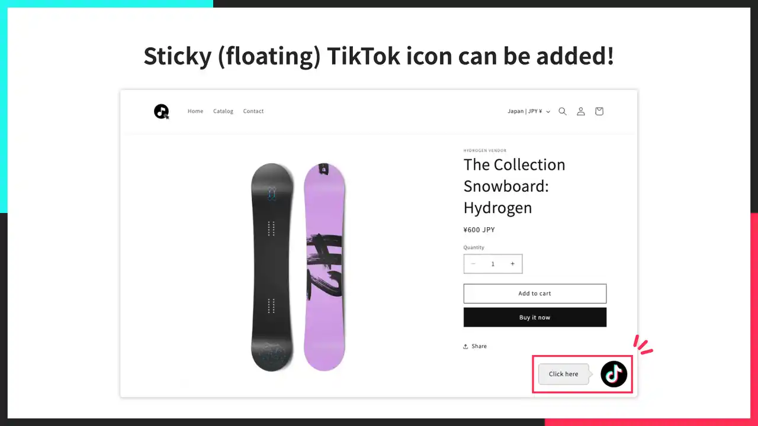Click the Collection Snowboard: Hydrogen product title

point(514,186)
